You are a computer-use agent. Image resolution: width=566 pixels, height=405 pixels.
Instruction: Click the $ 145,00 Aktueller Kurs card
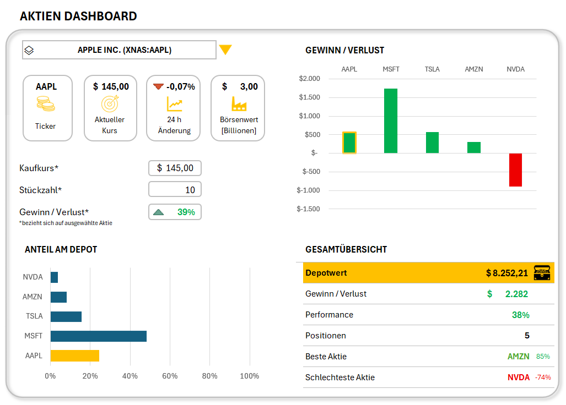point(110,108)
